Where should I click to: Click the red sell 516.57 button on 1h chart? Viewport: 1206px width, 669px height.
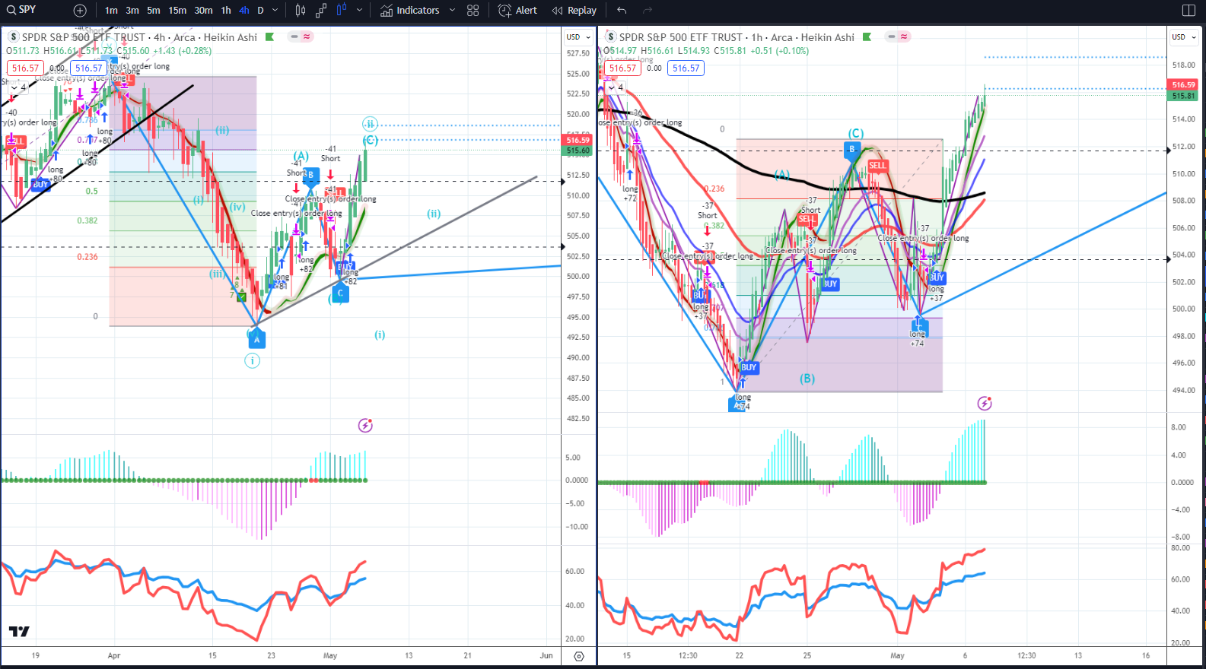pyautogui.click(x=622, y=68)
